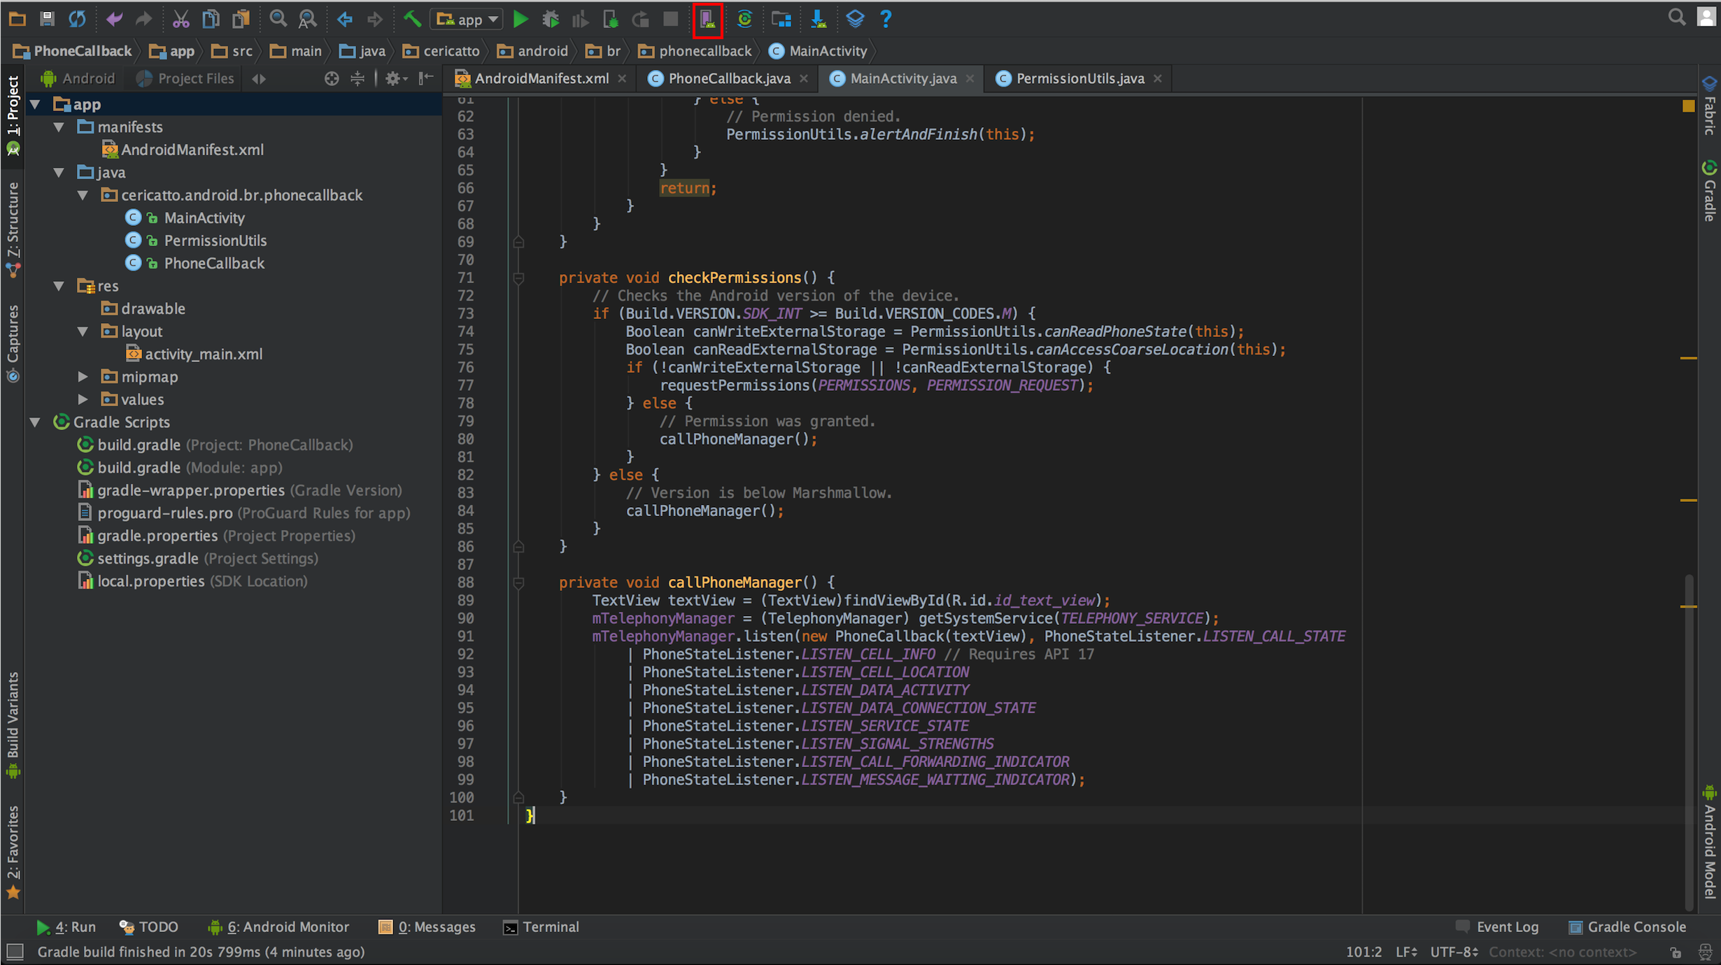Collapse the layout folder node
Screen dimensions: 1721x965
pyautogui.click(x=83, y=331)
